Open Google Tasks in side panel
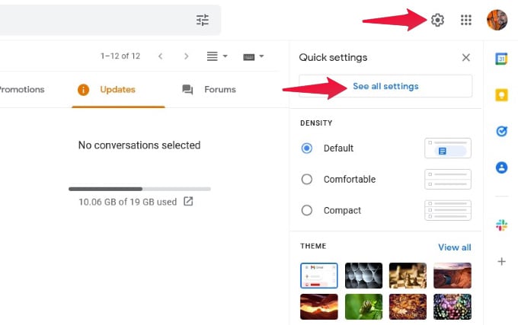This screenshot has width=518, height=325. pyautogui.click(x=501, y=132)
